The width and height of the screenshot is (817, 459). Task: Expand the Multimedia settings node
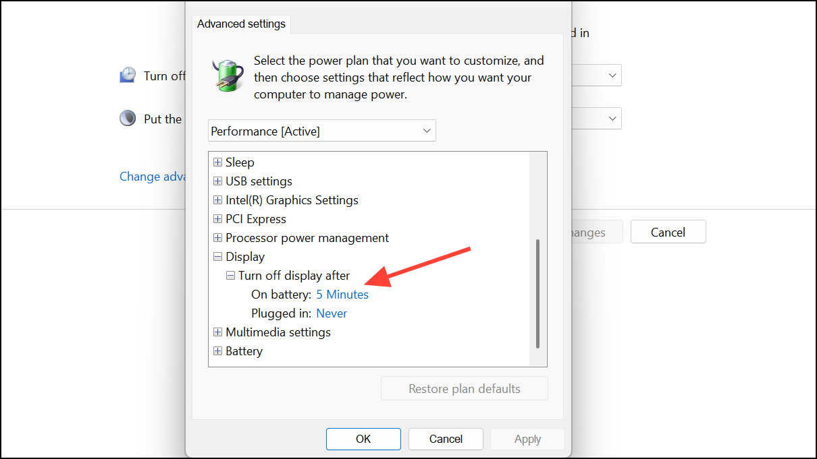click(x=217, y=332)
